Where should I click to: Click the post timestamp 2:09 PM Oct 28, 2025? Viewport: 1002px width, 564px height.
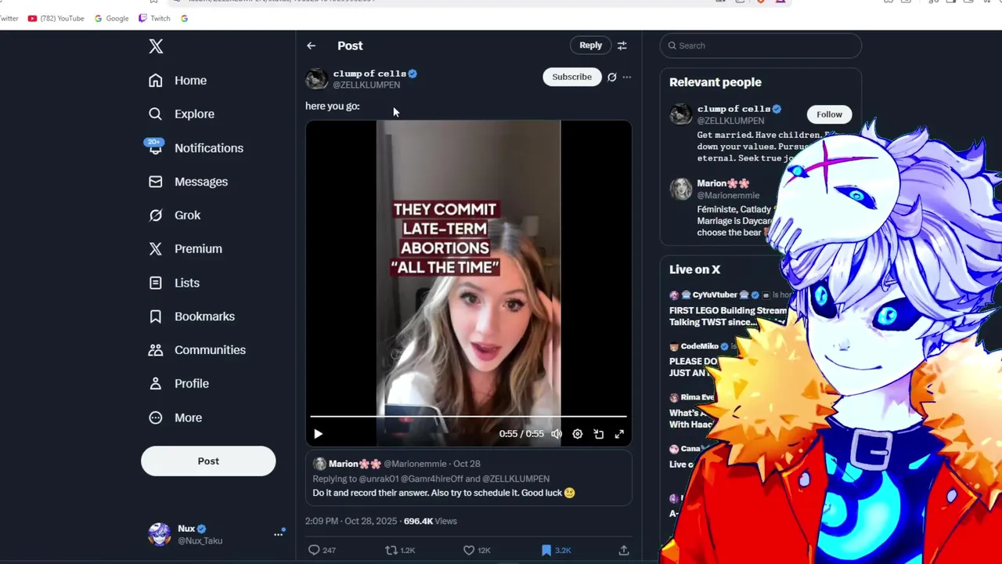point(351,521)
